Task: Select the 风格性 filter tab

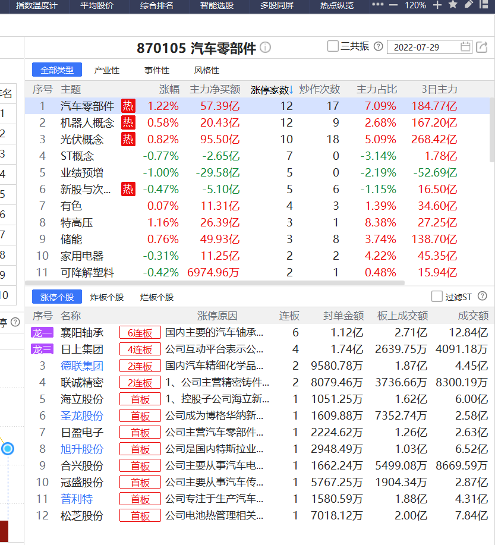Action: [207, 70]
